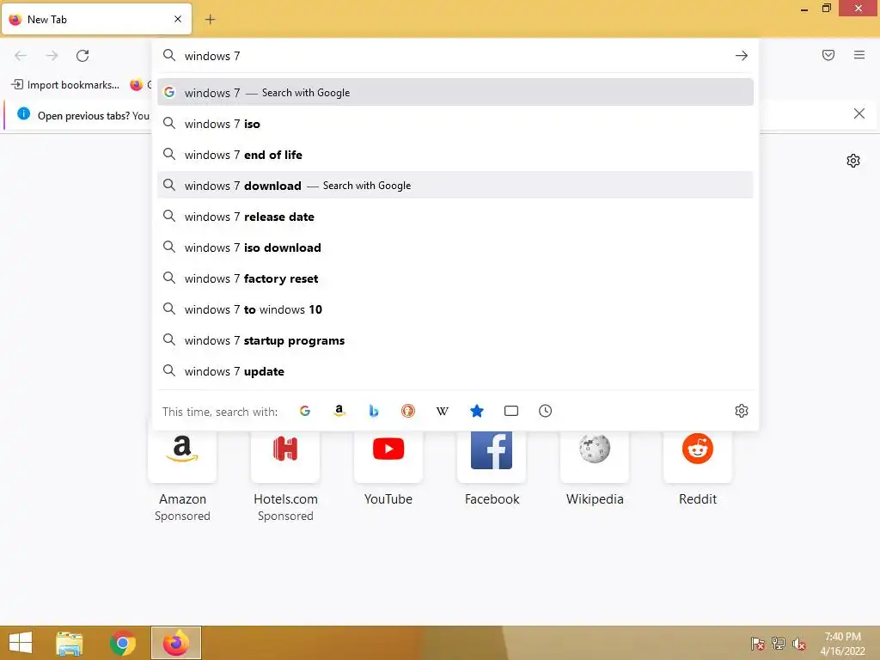Select 'windows 7 startup programs' suggestion

click(x=455, y=340)
